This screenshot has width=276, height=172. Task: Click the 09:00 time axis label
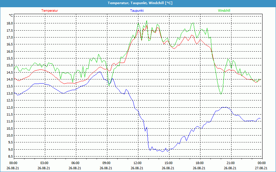[x=107, y=163]
